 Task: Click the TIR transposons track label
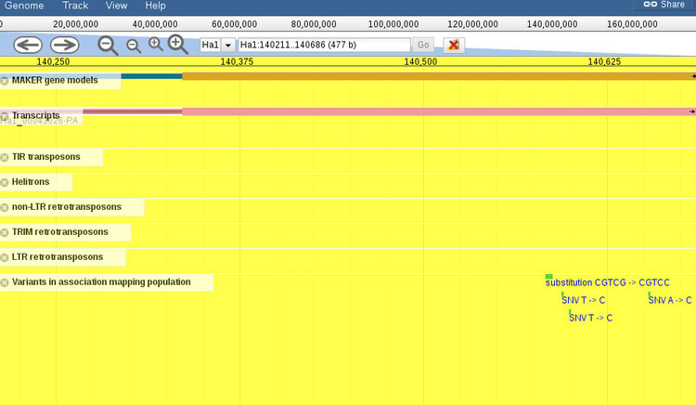point(46,157)
